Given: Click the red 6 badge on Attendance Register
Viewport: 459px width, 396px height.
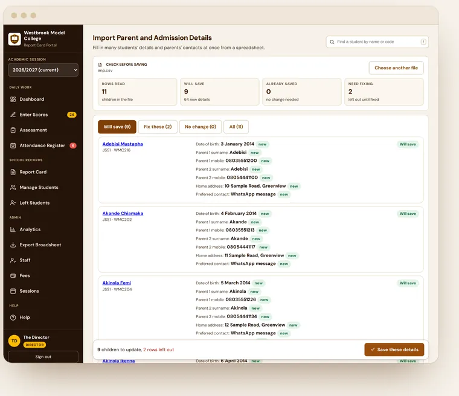Looking at the screenshot, I should pyautogui.click(x=73, y=145).
